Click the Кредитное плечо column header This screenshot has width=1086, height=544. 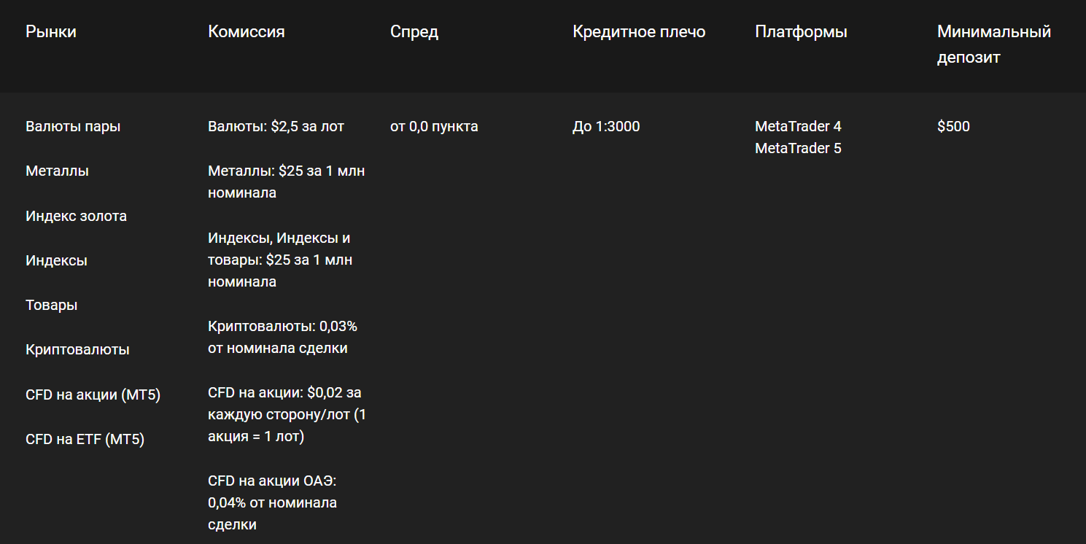[x=639, y=32]
